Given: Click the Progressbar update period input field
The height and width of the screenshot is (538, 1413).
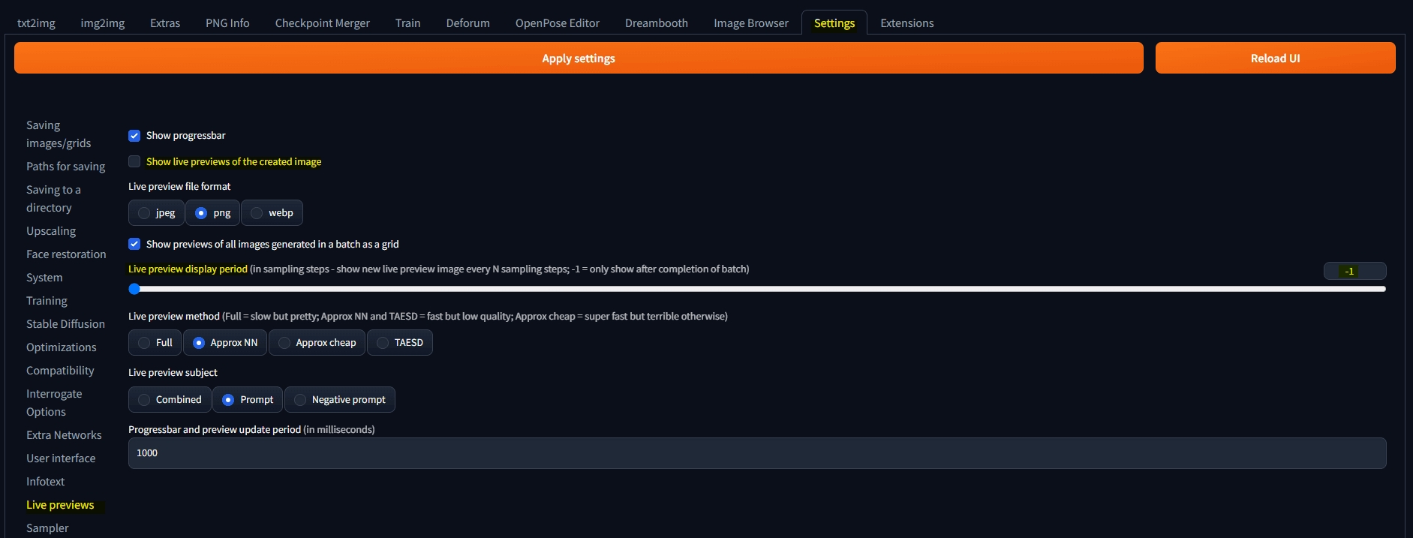Looking at the screenshot, I should pyautogui.click(x=756, y=453).
